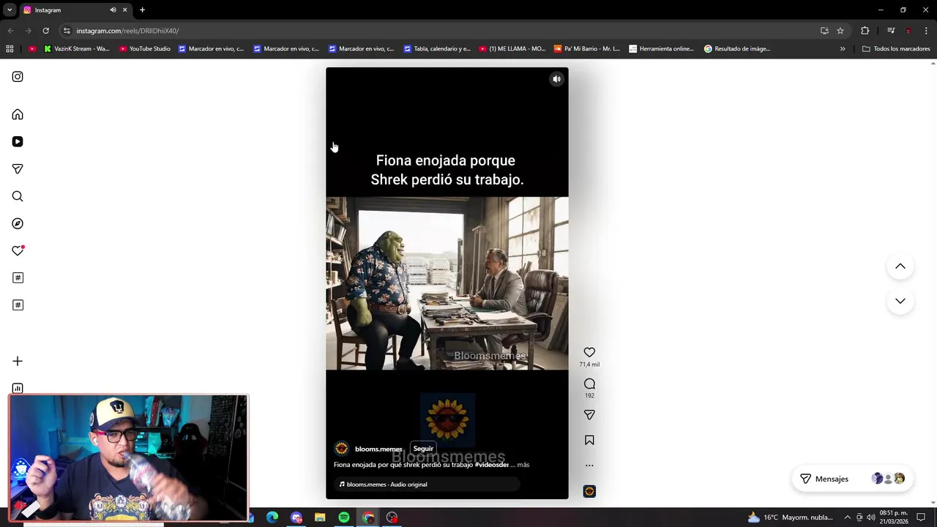Open Instagram logo home link in sidebar
The width and height of the screenshot is (937, 527).
click(18, 77)
